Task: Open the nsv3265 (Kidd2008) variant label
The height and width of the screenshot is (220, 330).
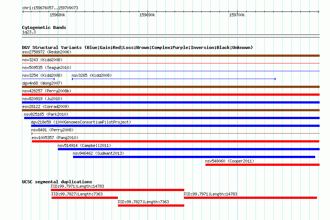Action: [x=92, y=75]
